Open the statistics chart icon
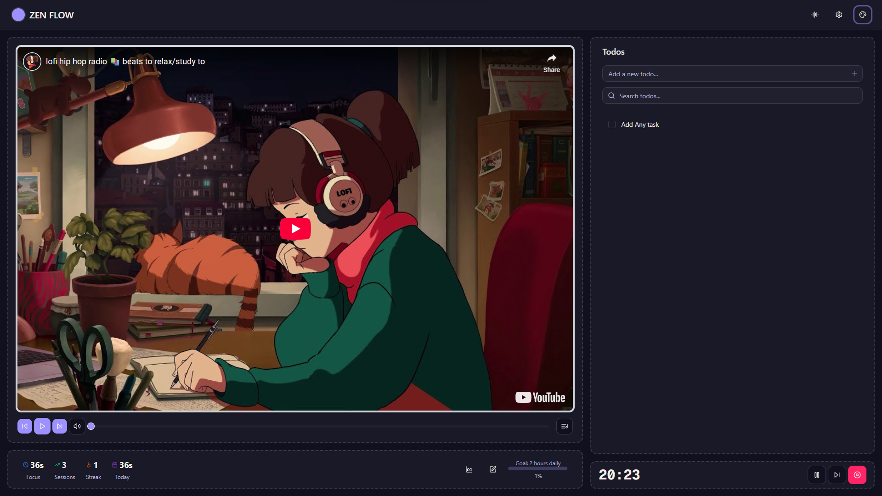This screenshot has height=496, width=882. click(x=469, y=469)
